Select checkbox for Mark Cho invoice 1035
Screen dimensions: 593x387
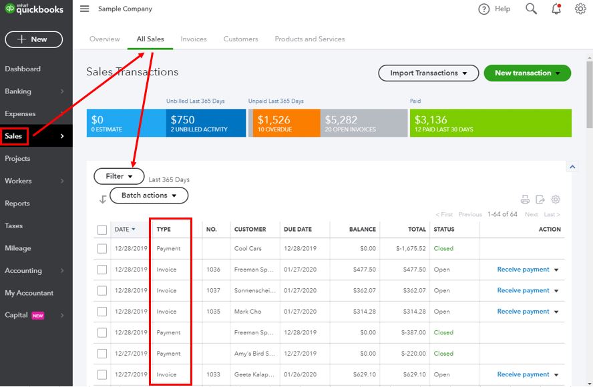pos(102,312)
